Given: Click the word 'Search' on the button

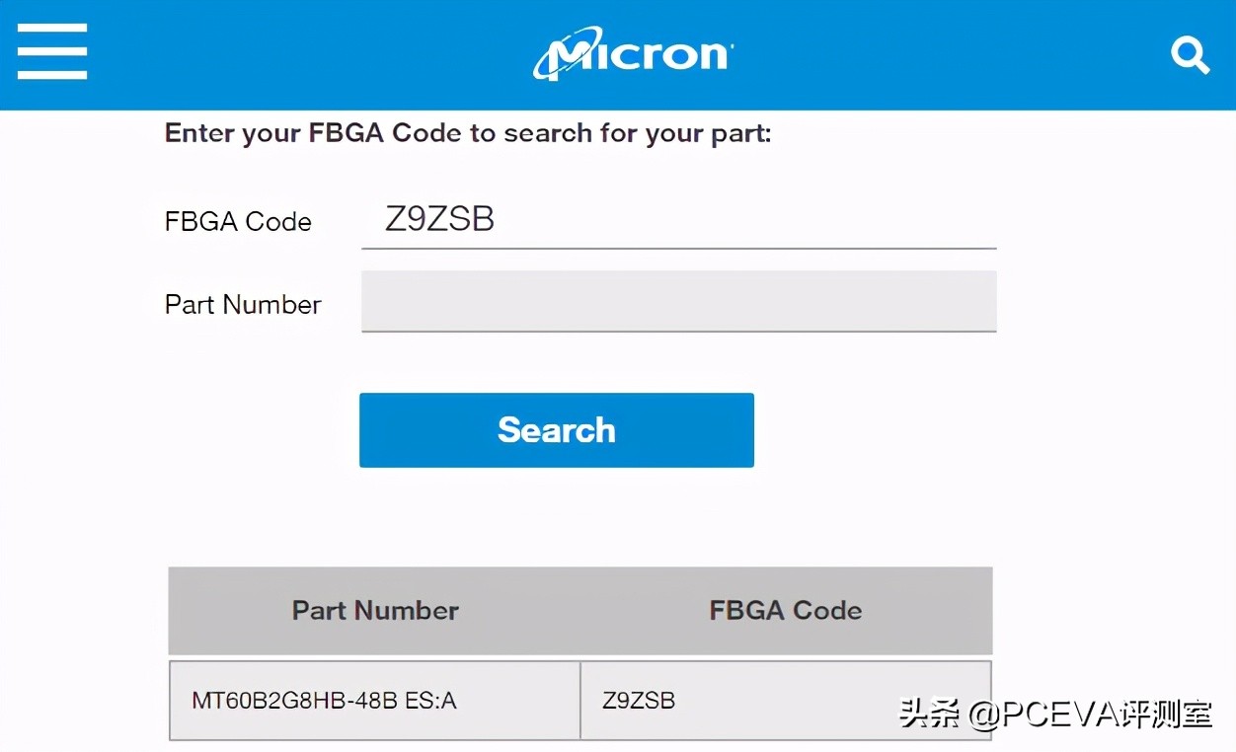Looking at the screenshot, I should (556, 430).
